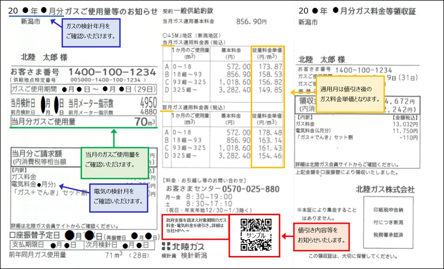Select the receipt title ガス料金等領収証
The width and height of the screenshot is (444, 269).
386,11
